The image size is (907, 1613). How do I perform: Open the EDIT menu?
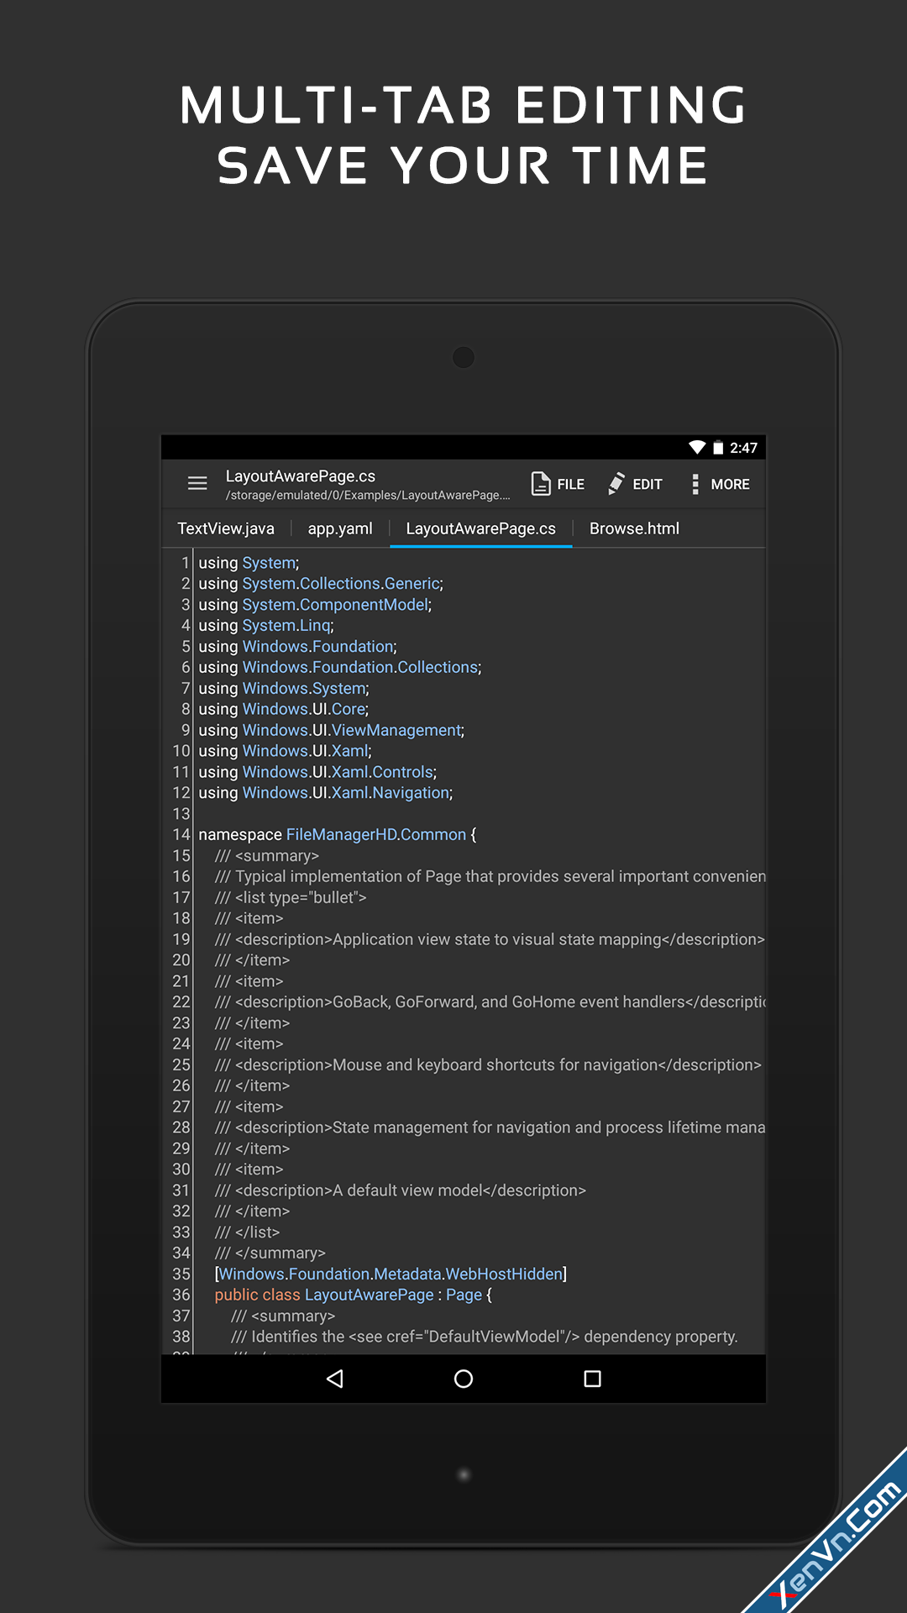pyautogui.click(x=636, y=484)
